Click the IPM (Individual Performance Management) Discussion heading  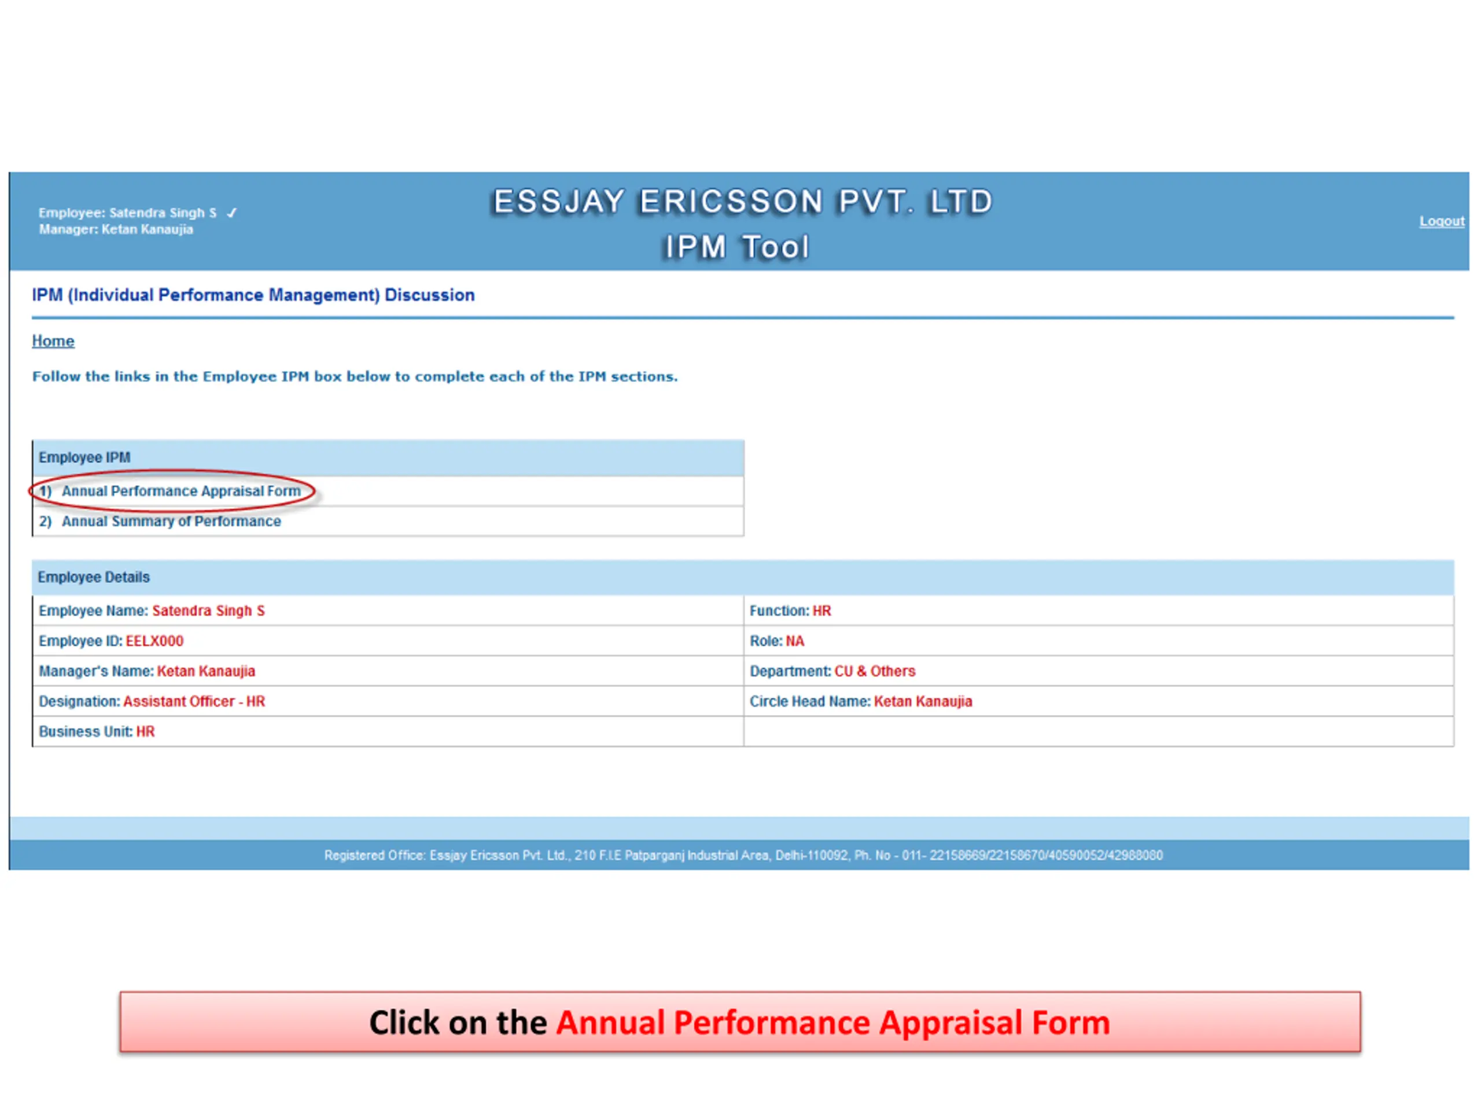pyautogui.click(x=253, y=295)
